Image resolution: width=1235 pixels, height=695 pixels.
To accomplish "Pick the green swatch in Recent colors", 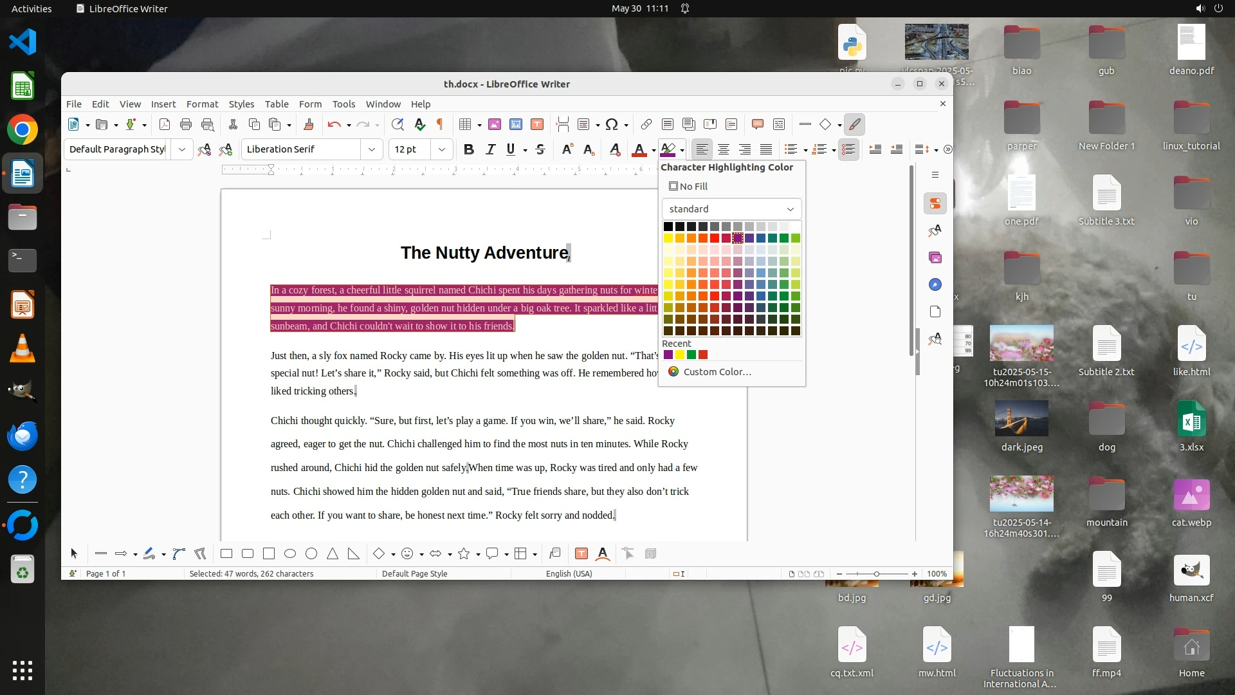I will pyautogui.click(x=691, y=355).
